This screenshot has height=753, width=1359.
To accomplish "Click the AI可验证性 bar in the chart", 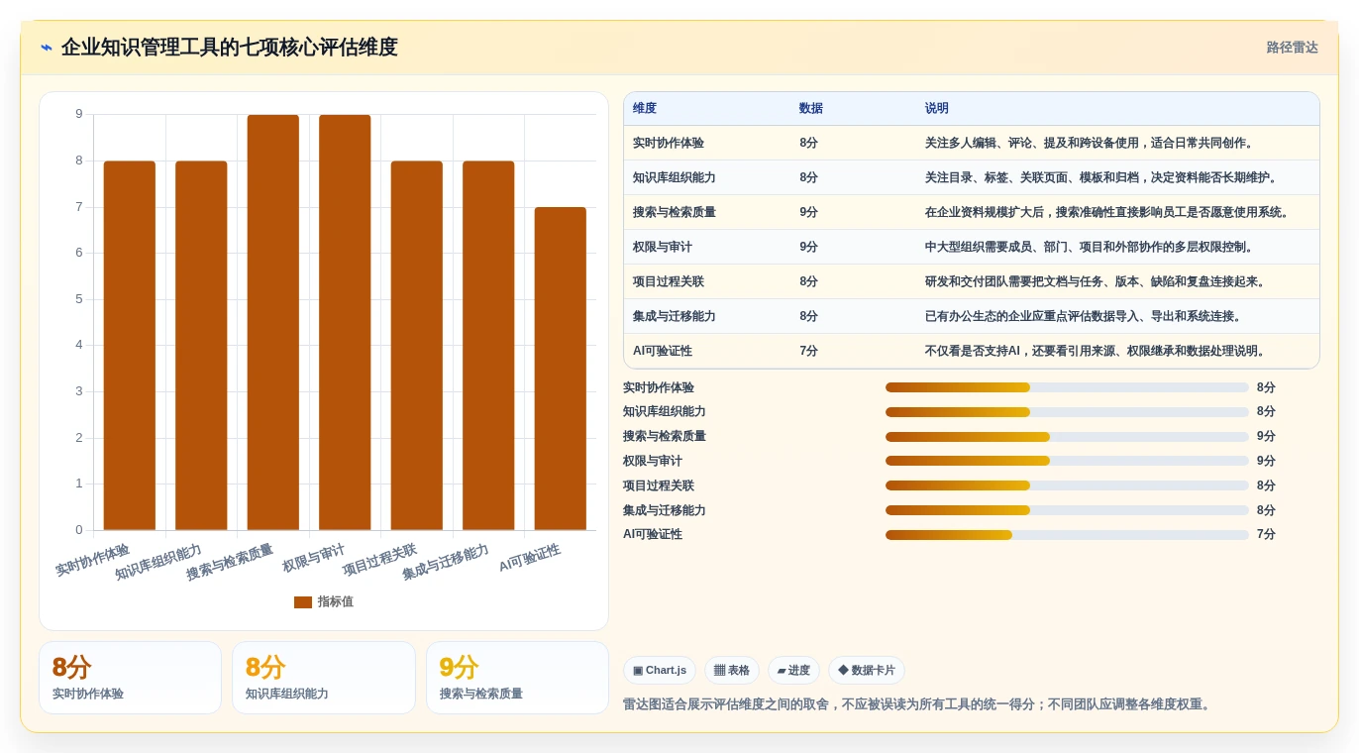I will (x=561, y=369).
